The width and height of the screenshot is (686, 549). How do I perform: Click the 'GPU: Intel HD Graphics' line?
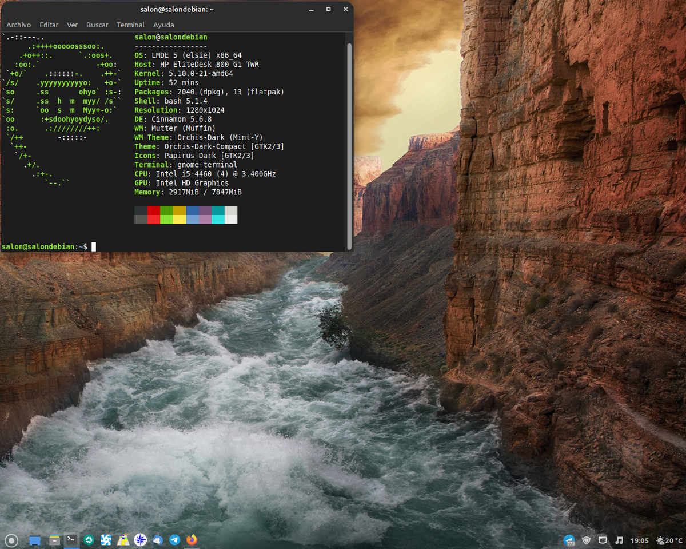pyautogui.click(x=182, y=184)
